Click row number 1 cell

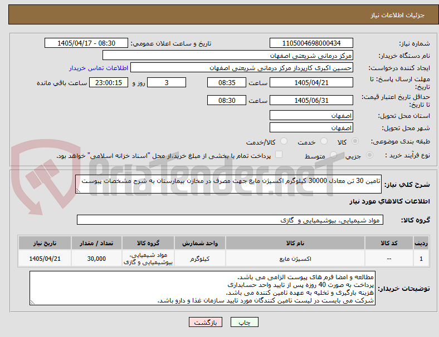click(421, 259)
